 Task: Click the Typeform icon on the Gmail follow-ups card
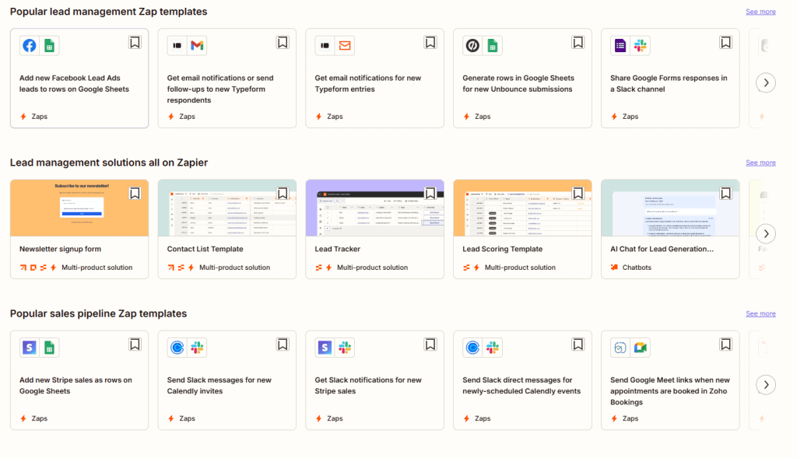tap(177, 46)
